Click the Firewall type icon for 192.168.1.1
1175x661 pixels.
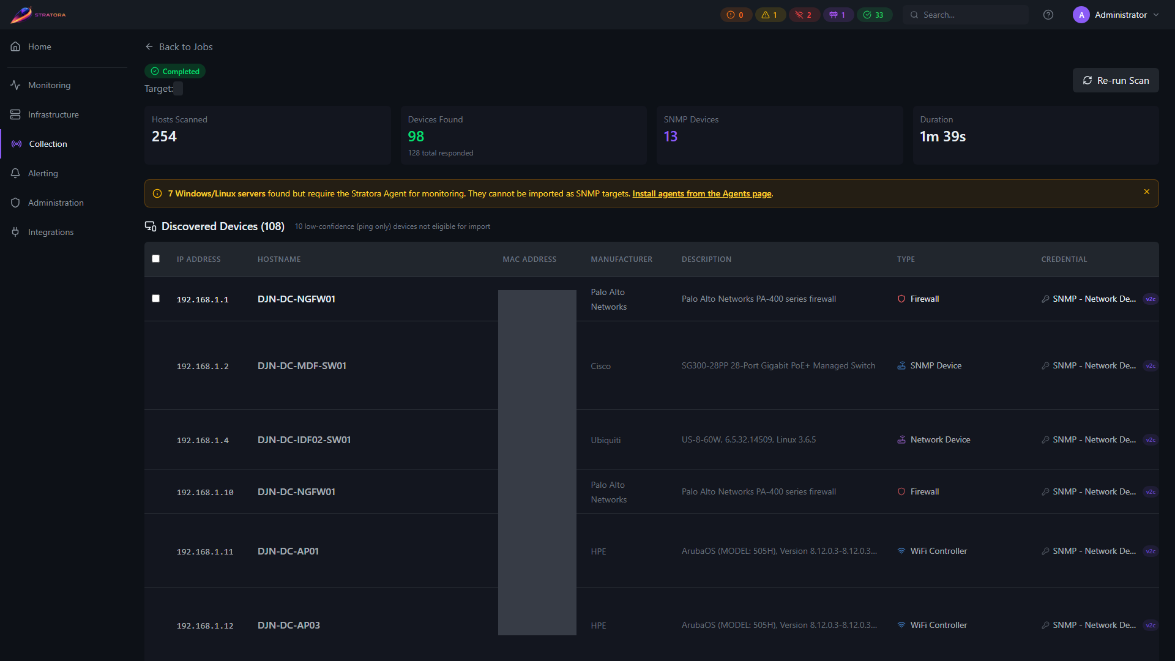pyautogui.click(x=901, y=299)
